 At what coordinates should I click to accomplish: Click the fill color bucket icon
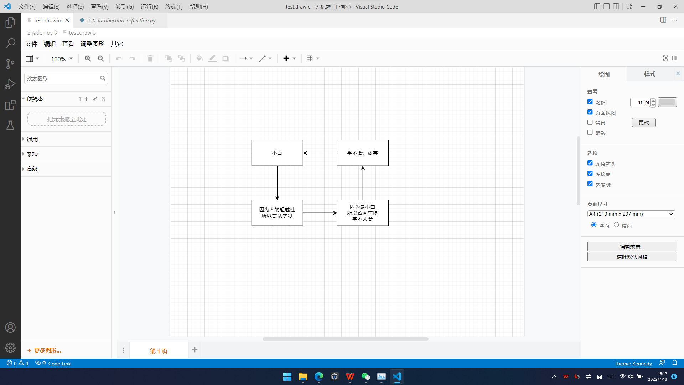[199, 58]
